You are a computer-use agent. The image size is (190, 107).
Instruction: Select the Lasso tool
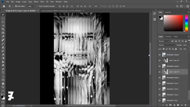click(3, 22)
